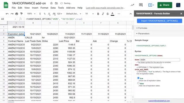Click the present to meeting icon
The height and width of the screenshot is (103, 184).
(x=150, y=5)
